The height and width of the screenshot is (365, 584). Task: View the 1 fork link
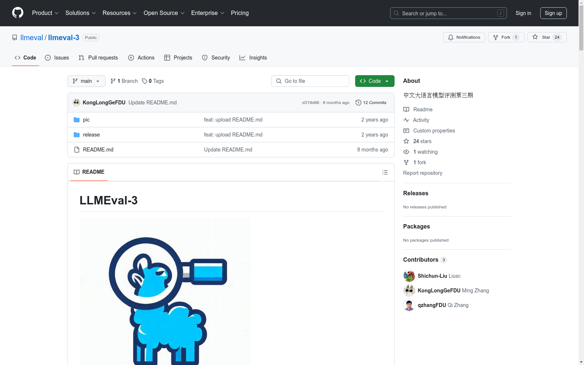point(415,162)
